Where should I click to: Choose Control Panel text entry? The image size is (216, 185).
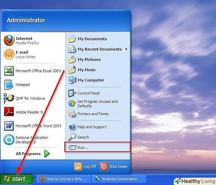point(89,93)
